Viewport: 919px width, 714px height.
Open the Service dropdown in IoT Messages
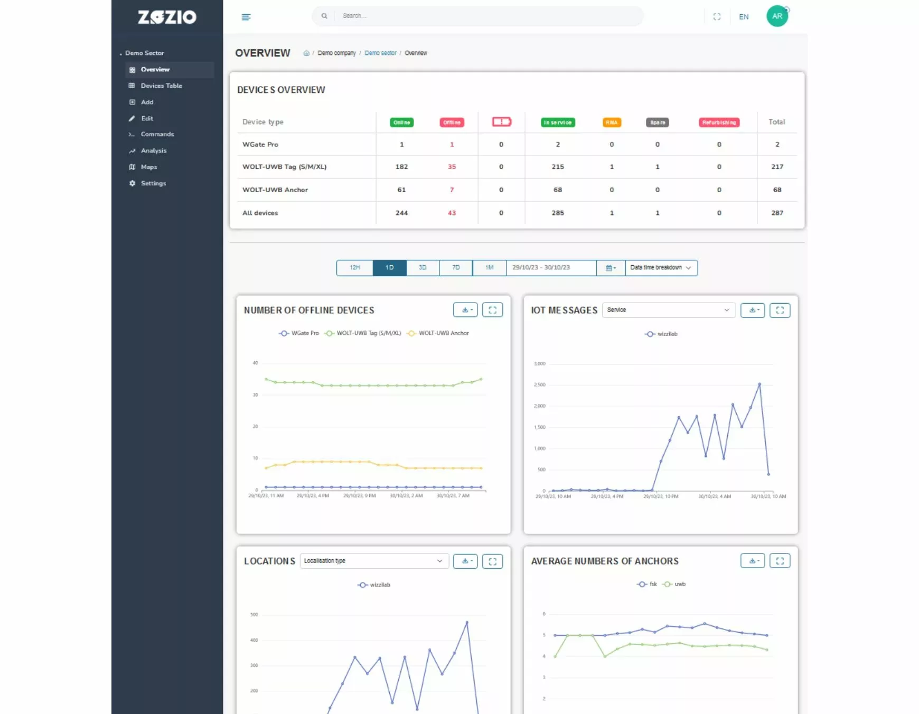coord(668,310)
